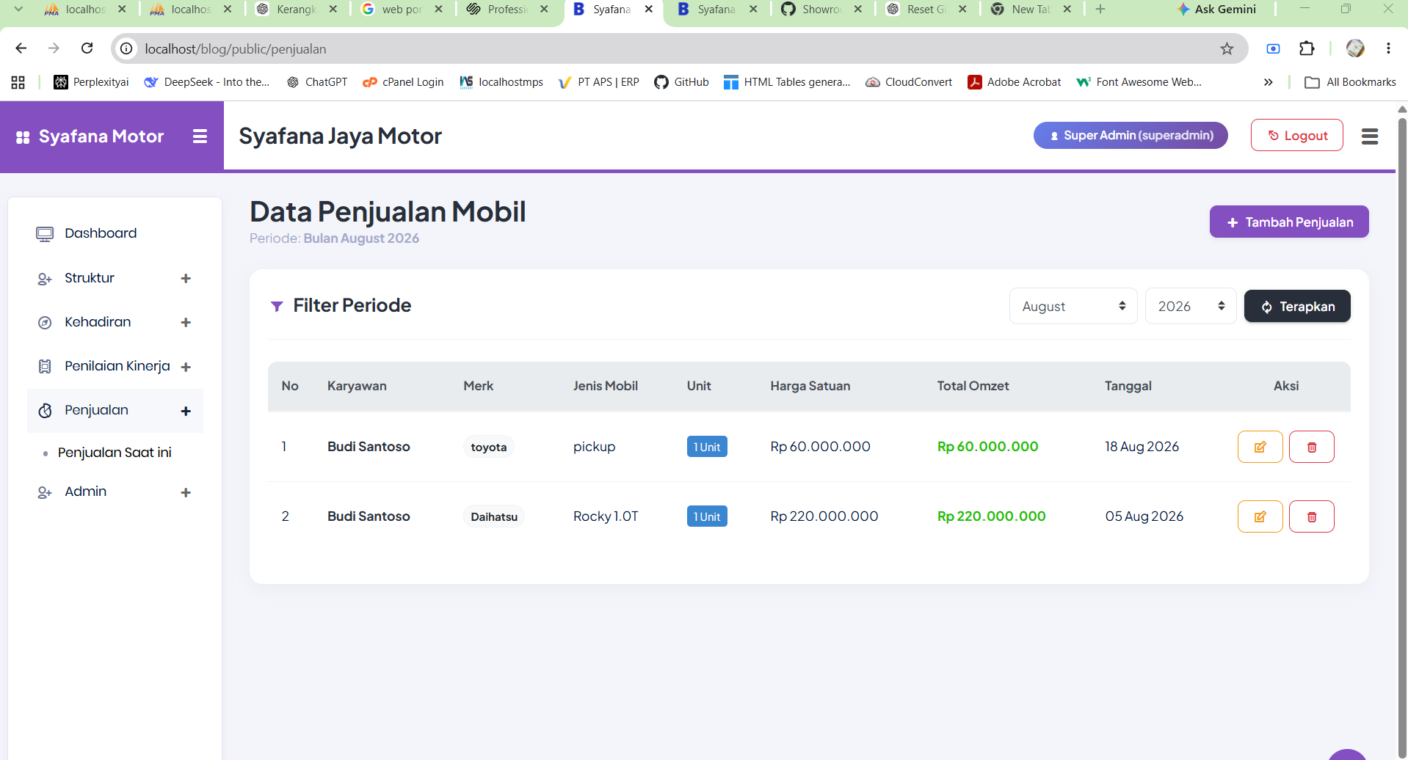The height and width of the screenshot is (760, 1408).
Task: Go back to the previous page
Action: (x=21, y=48)
